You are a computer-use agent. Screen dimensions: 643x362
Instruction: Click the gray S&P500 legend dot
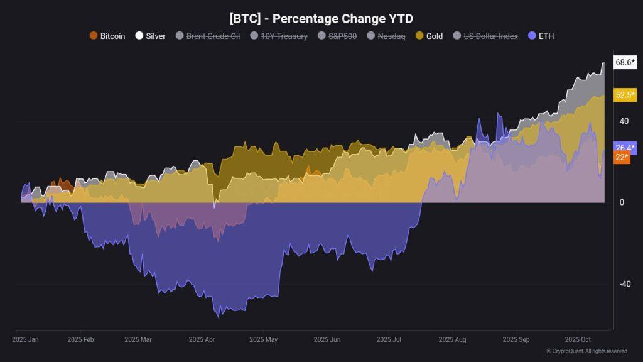click(x=323, y=36)
